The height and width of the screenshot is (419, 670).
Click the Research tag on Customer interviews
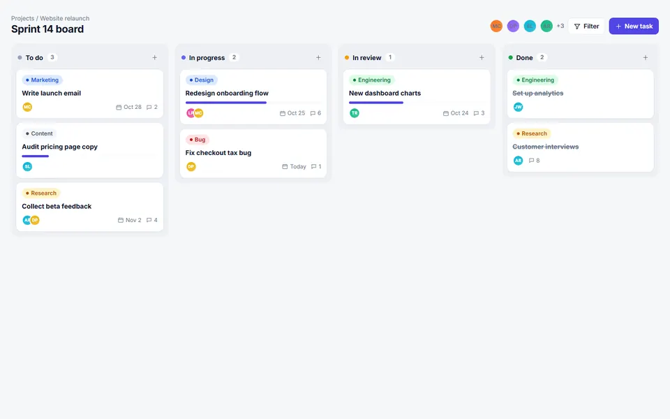point(532,133)
